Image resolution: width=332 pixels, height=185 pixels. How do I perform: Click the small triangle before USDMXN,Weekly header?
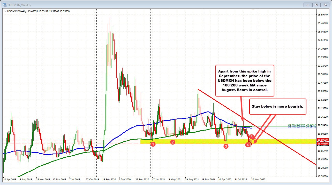[4, 11]
